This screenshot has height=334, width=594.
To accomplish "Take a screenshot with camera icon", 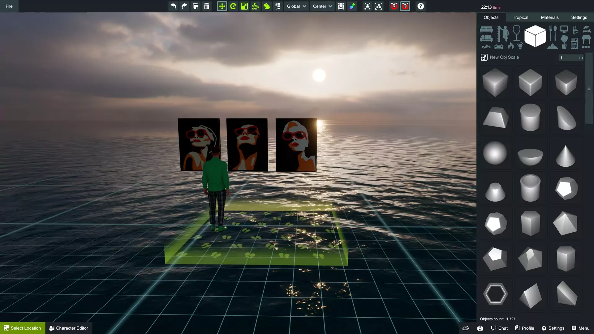I will coord(480,328).
